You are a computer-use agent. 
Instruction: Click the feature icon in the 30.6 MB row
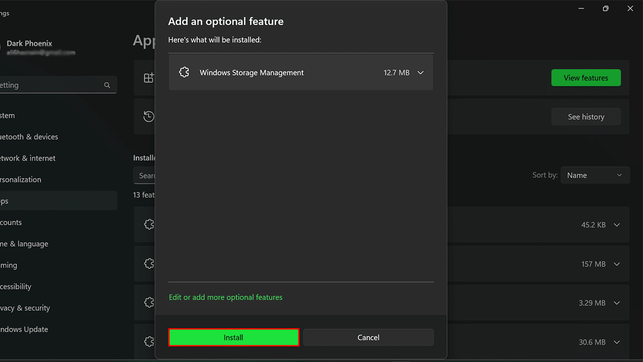point(149,342)
